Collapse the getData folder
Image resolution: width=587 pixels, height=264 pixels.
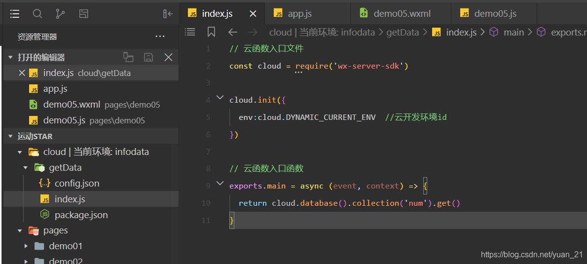click(x=26, y=168)
